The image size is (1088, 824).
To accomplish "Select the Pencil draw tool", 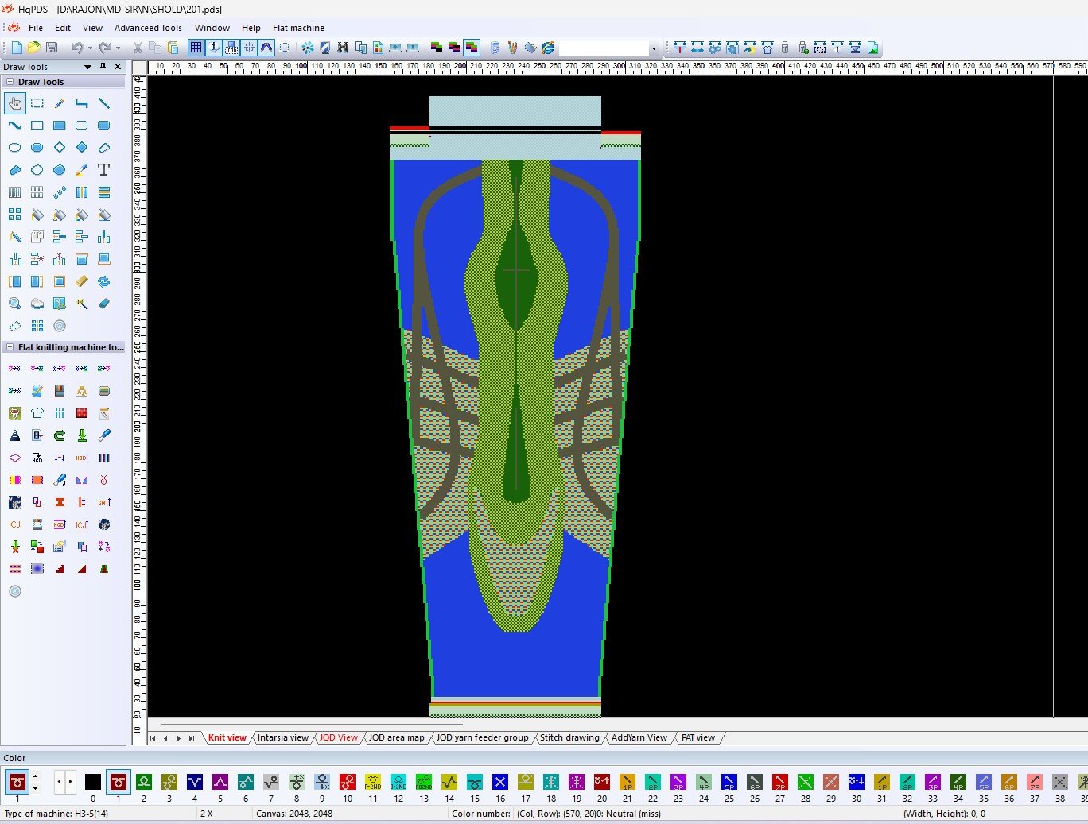I will point(60,103).
